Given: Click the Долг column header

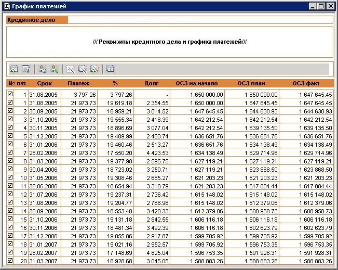Looking at the screenshot, I should pyautogui.click(x=151, y=83).
